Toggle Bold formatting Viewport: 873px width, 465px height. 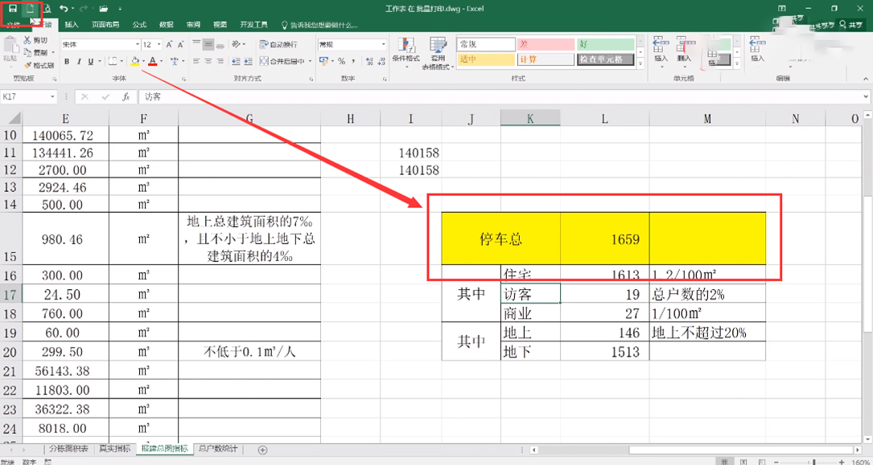pyautogui.click(x=67, y=61)
